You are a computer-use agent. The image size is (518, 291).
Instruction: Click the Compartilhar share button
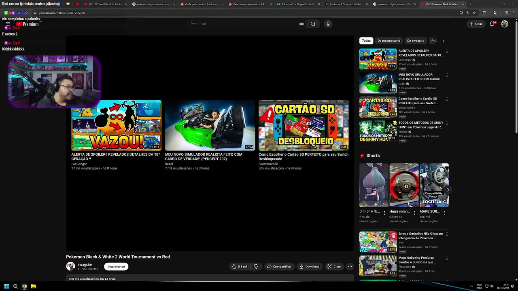point(279,266)
